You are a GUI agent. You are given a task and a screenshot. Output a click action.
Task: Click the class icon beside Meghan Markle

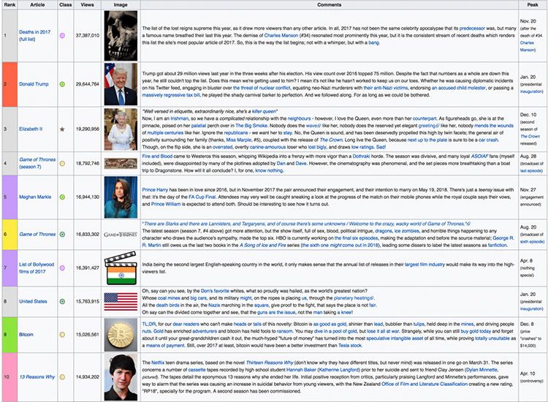click(63, 197)
